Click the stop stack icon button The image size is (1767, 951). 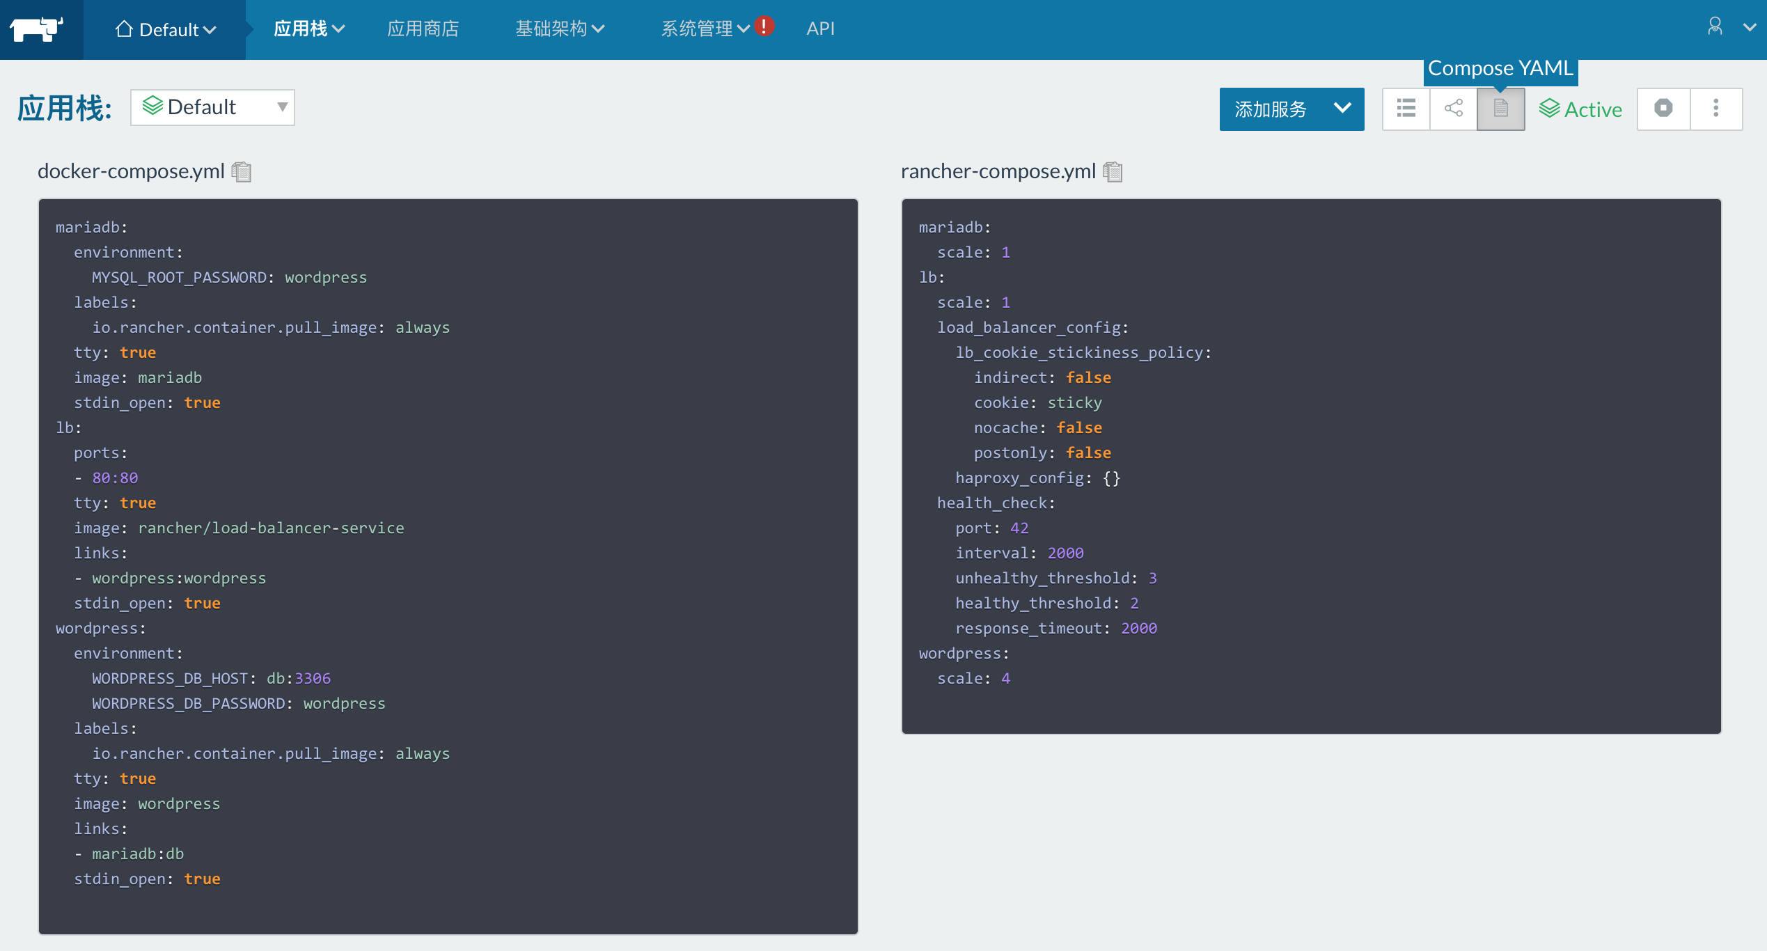tap(1664, 109)
